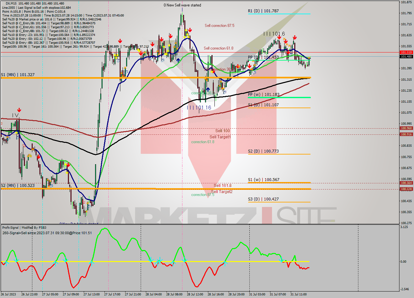
Task: Select the 'S1 (D) | 101.107' support label
Action: [x=263, y=105]
